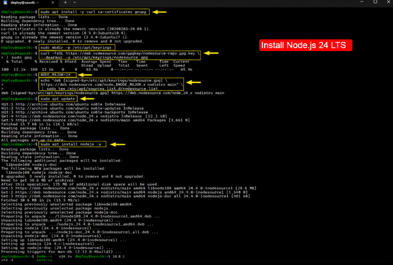Click the '0 upgraded, 3 newly installed' line

pyautogui.click(x=73, y=176)
